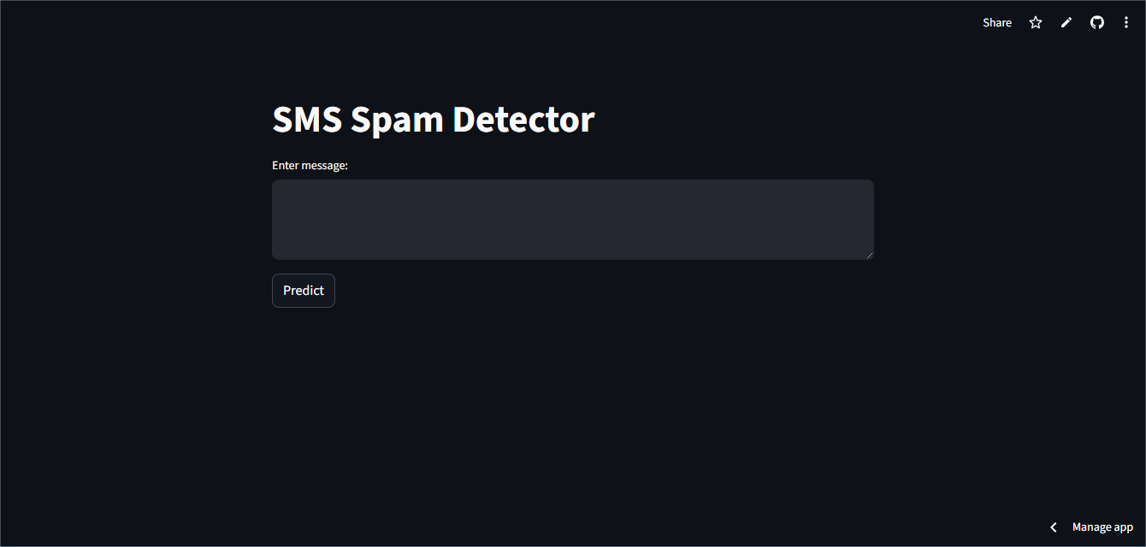
Task: Click the chevron beside Manage app
Action: pos(1054,527)
